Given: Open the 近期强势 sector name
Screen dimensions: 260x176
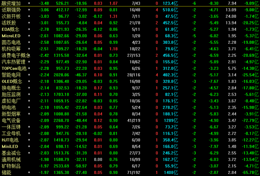Looking at the screenshot, I should click(11, 10).
